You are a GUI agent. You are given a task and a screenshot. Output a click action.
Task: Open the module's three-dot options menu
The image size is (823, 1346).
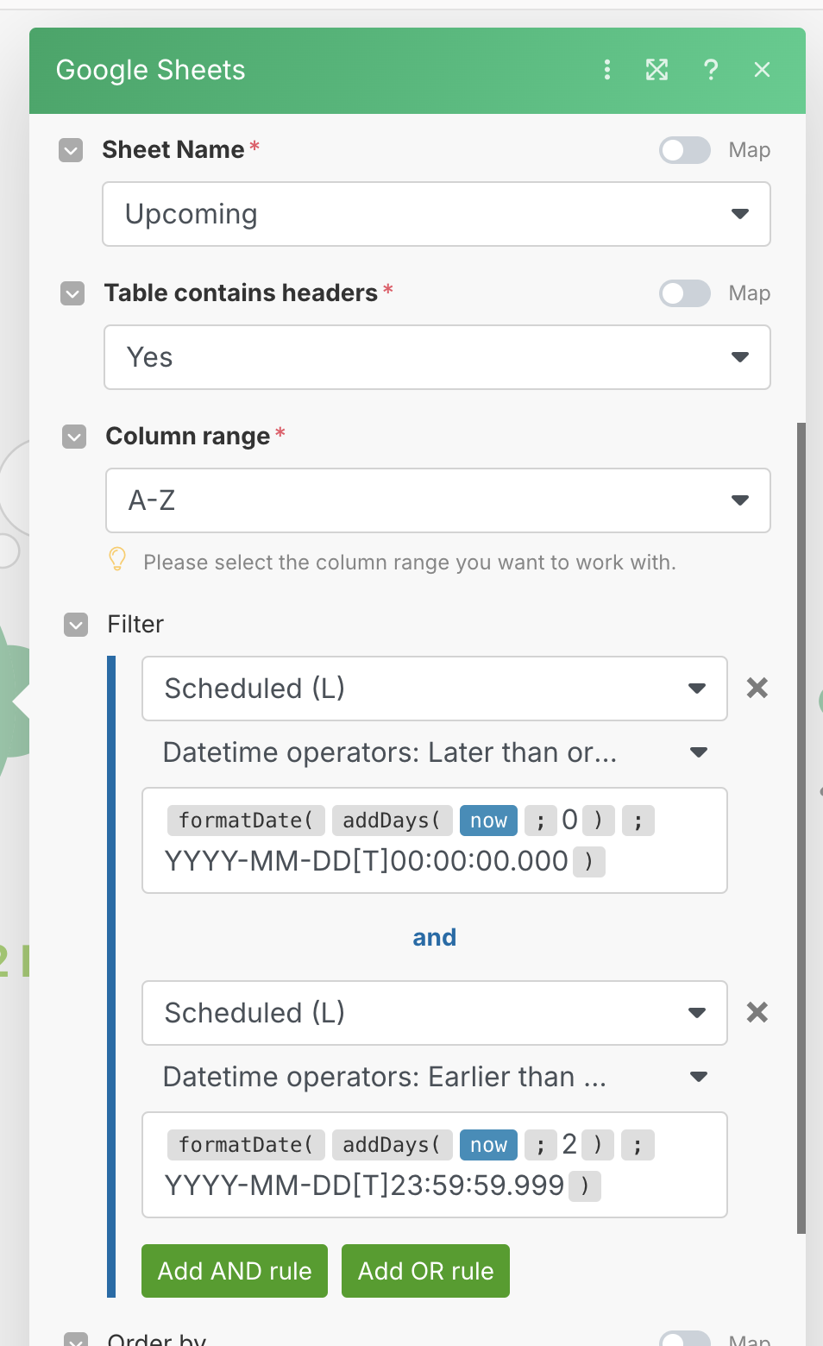[x=607, y=70]
